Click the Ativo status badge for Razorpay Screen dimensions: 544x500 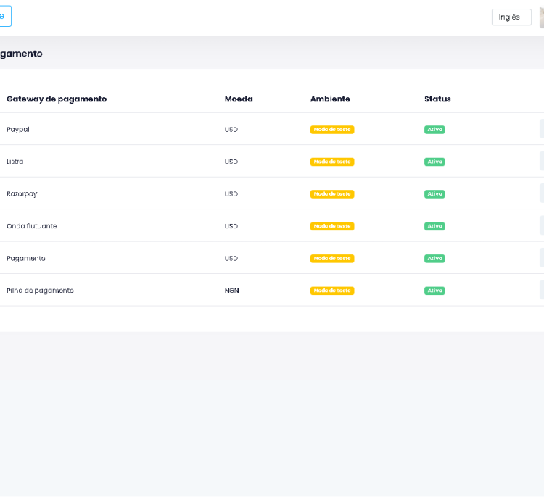pos(434,194)
